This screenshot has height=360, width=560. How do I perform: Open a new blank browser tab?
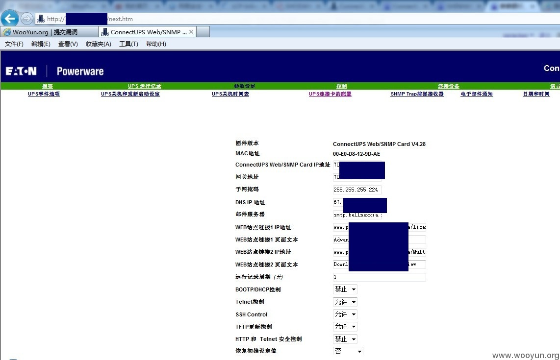tap(203, 32)
